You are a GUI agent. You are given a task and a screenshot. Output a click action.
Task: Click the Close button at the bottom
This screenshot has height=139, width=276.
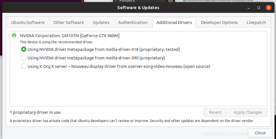(260, 133)
